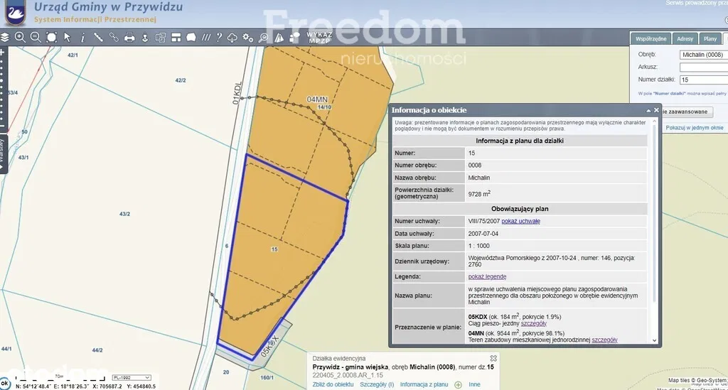Expand the Obręb Michalin (0008) combo box
Viewport: 728px width, 390px height.
coord(702,55)
